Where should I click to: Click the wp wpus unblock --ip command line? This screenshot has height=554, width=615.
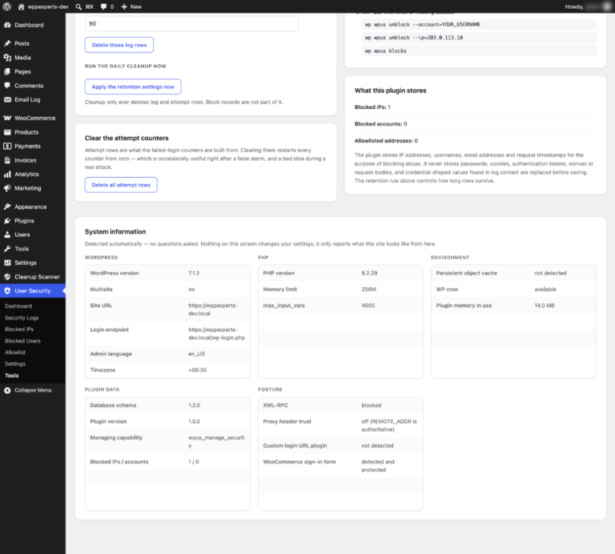pos(479,38)
